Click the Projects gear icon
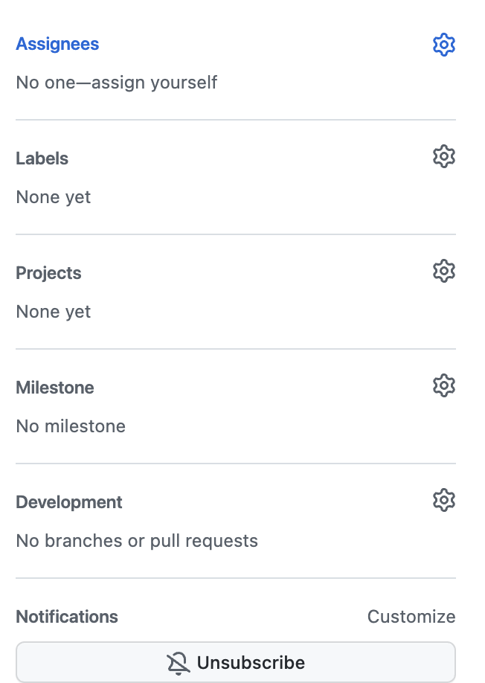Screen dimensions: 485x683 click(x=443, y=271)
